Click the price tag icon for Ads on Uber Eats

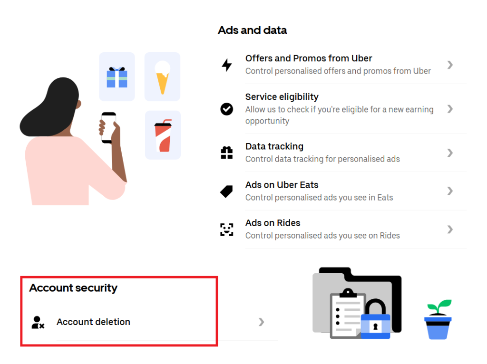pos(226,191)
